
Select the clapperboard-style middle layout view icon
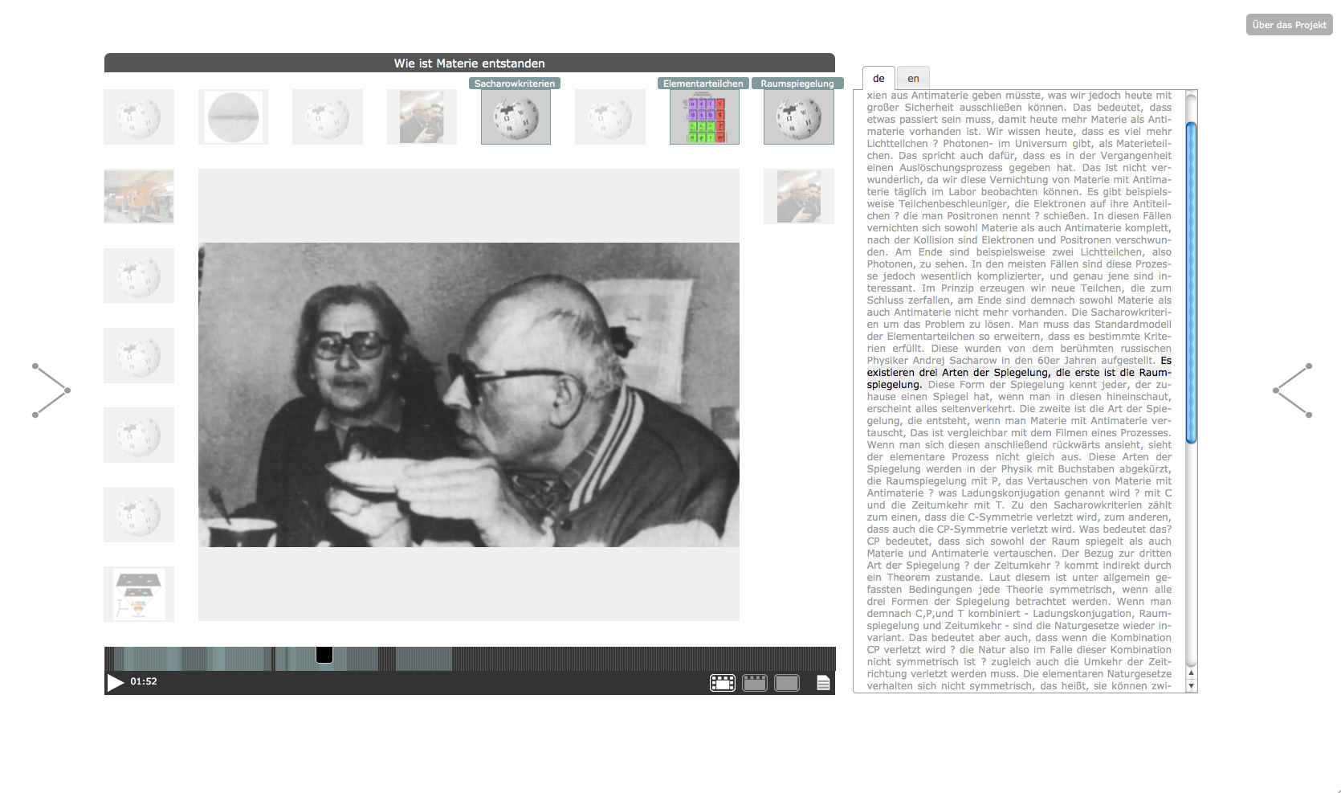(755, 683)
